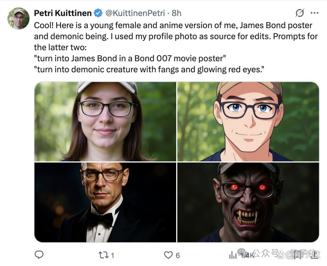Click the Petri Kuittinen display name
The height and width of the screenshot is (266, 327).
pos(63,13)
